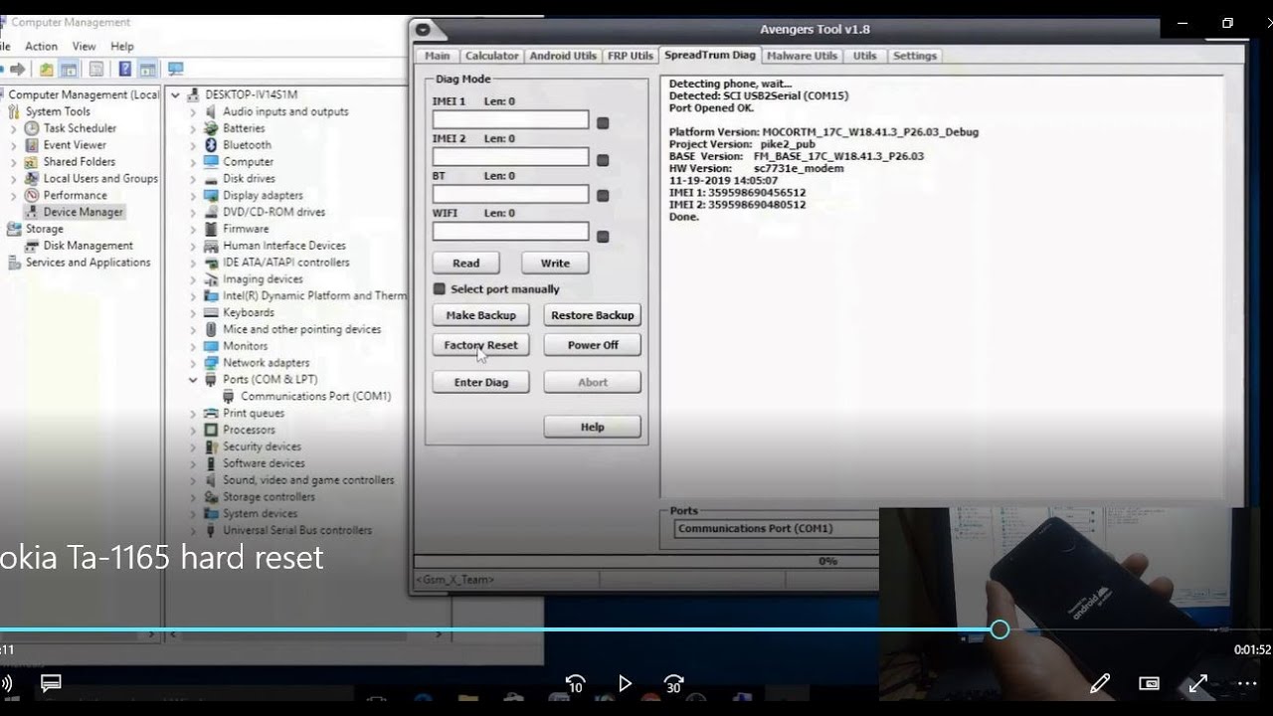This screenshot has height=716, width=1273.
Task: Click the video progress slider handle
Action: pyautogui.click(x=1000, y=629)
